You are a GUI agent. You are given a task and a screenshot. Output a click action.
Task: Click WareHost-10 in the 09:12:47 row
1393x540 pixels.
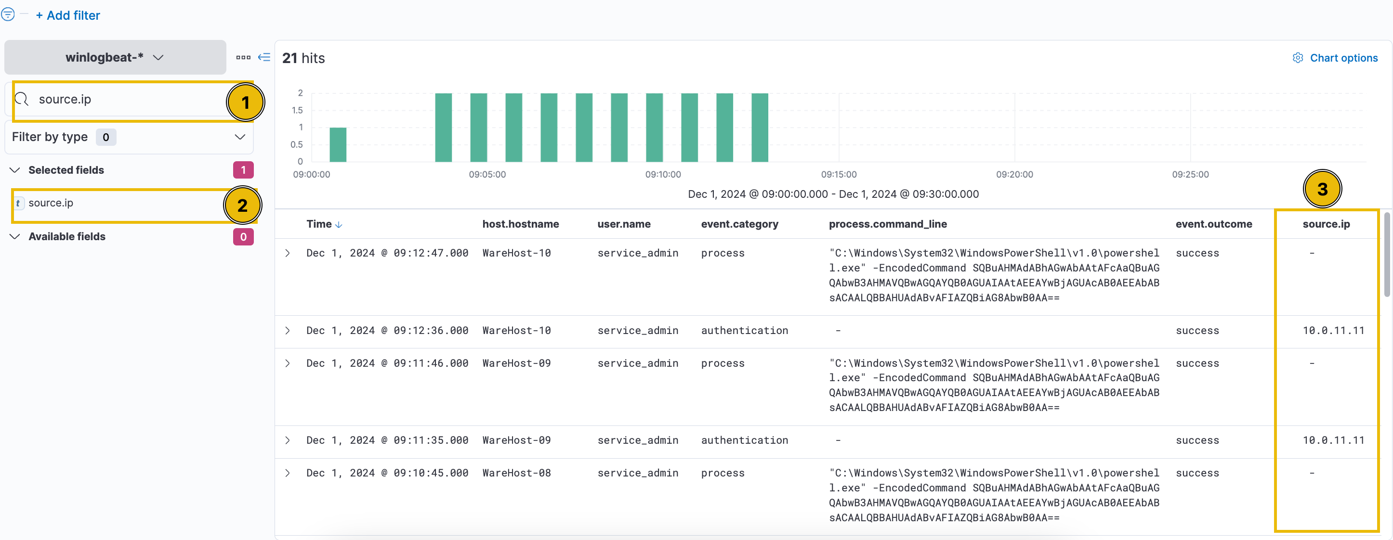tap(516, 253)
